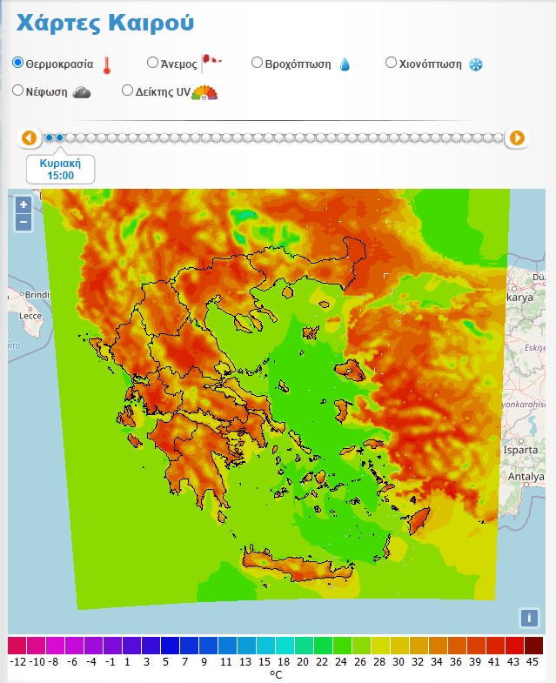
Task: Click the windsock icon next to Άνεμος
Action: [x=212, y=61]
